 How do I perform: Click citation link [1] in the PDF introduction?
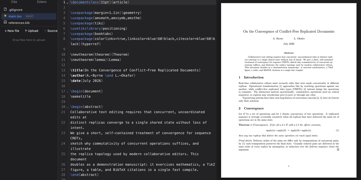point(280,86)
